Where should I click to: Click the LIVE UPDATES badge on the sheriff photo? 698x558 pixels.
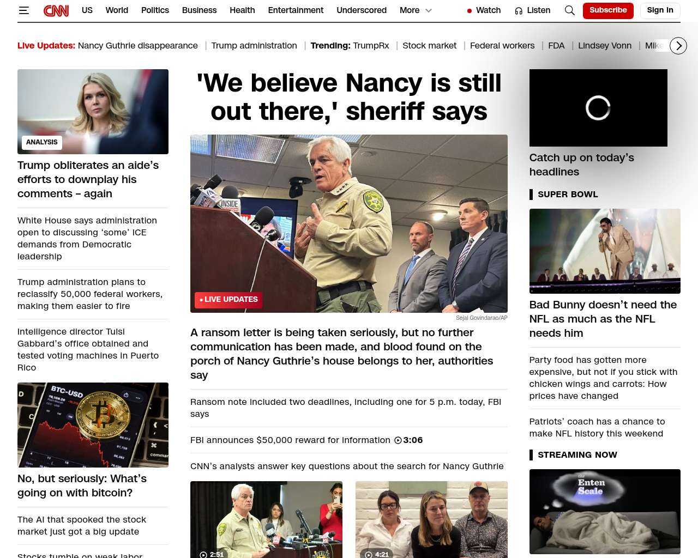228,300
